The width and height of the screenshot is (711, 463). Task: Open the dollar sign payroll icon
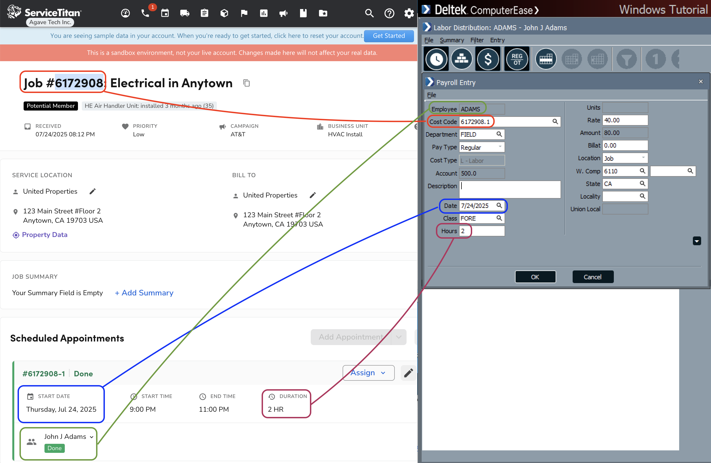coord(488,59)
